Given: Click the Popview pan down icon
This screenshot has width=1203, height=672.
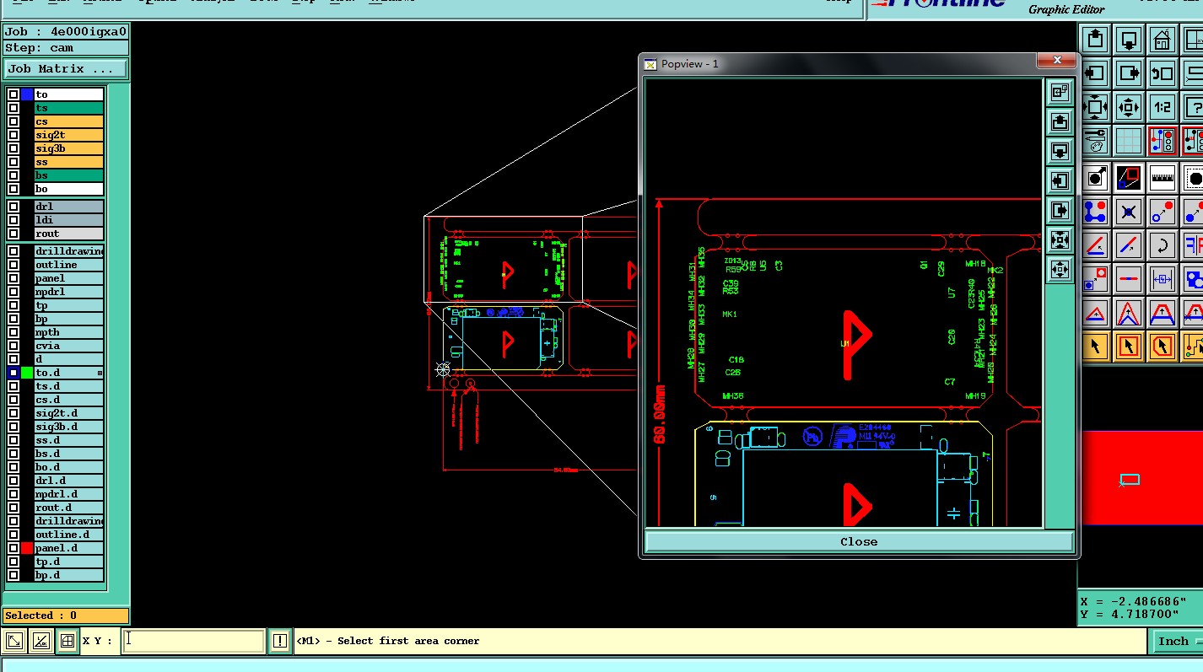Looking at the screenshot, I should click(x=1060, y=151).
